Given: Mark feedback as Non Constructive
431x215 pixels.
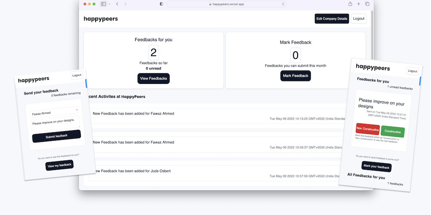Looking at the screenshot, I should coord(367,129).
